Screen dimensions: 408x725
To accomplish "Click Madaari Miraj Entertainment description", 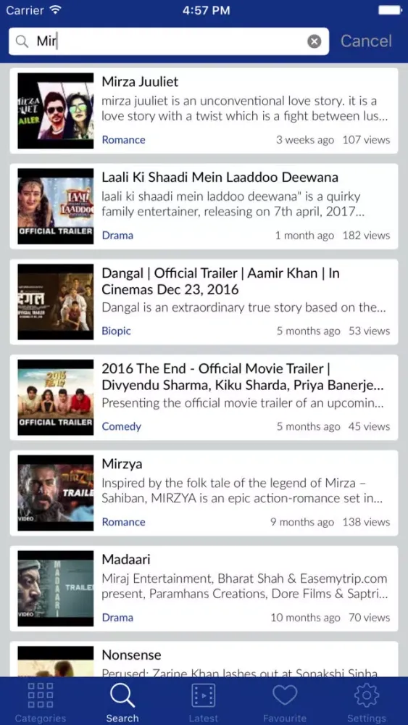I will 244,587.
